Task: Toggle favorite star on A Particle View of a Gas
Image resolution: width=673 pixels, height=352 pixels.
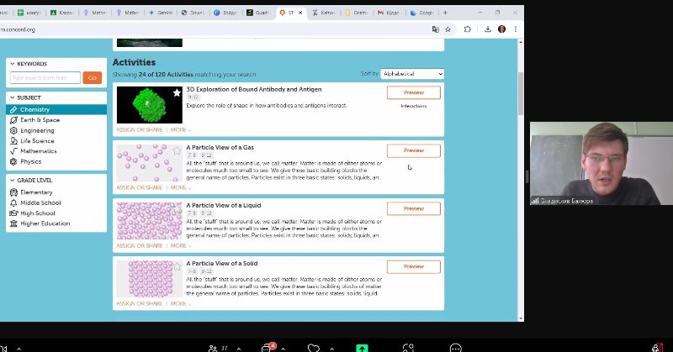Action: 177,150
